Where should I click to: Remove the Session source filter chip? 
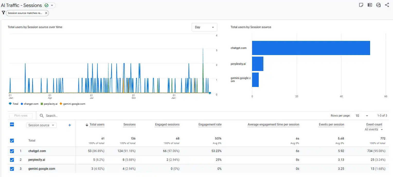click(46, 13)
